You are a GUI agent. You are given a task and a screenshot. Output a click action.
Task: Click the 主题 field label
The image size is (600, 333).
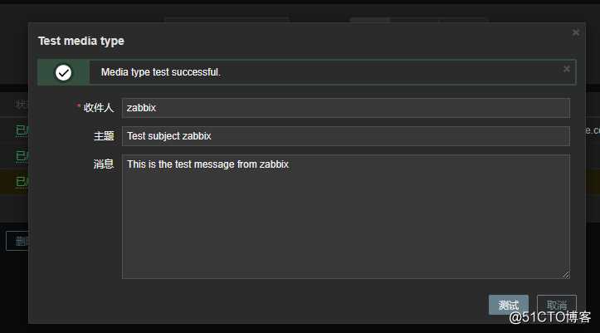pos(104,136)
